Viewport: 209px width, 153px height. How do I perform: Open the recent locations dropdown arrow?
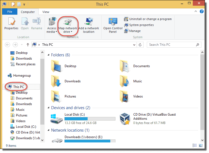point(22,45)
